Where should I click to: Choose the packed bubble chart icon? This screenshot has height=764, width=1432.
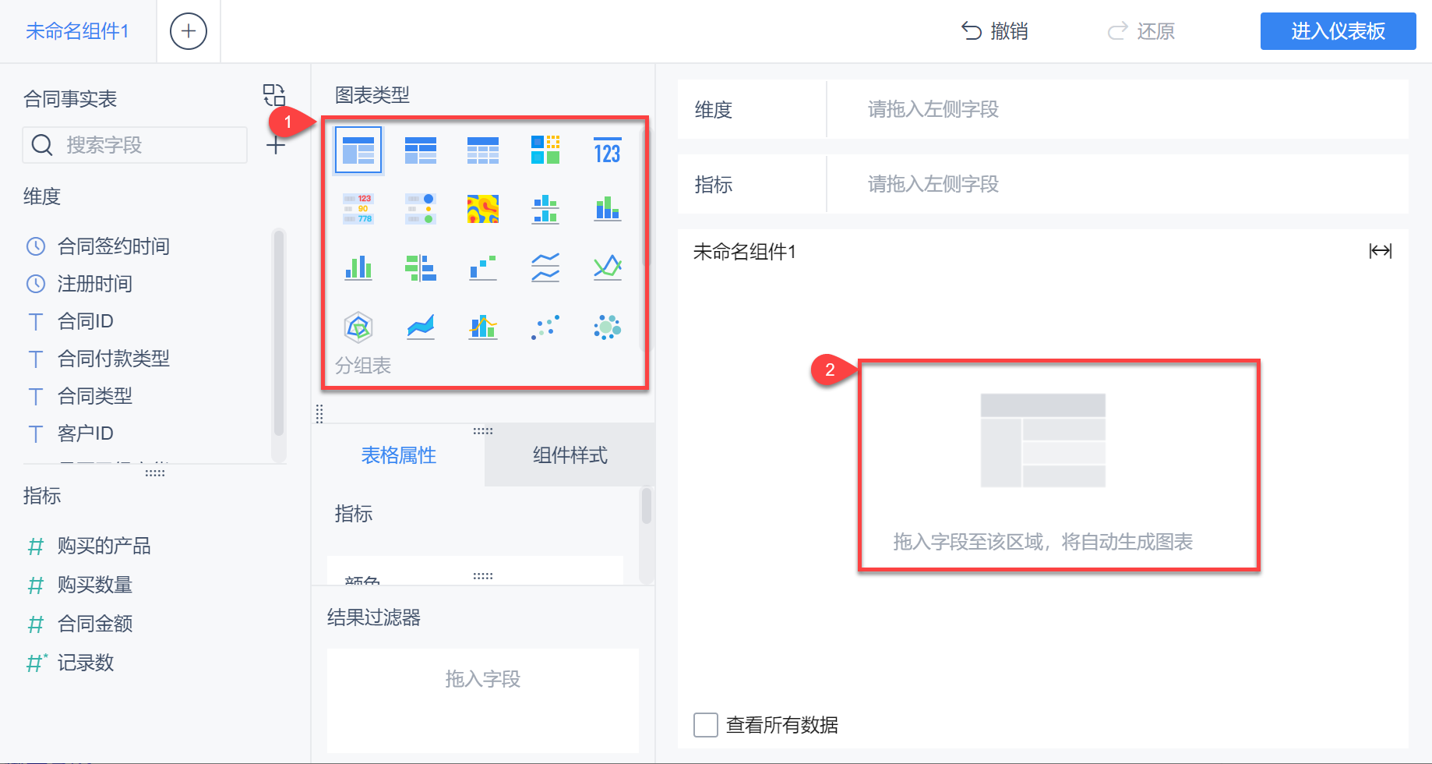pyautogui.click(x=608, y=327)
